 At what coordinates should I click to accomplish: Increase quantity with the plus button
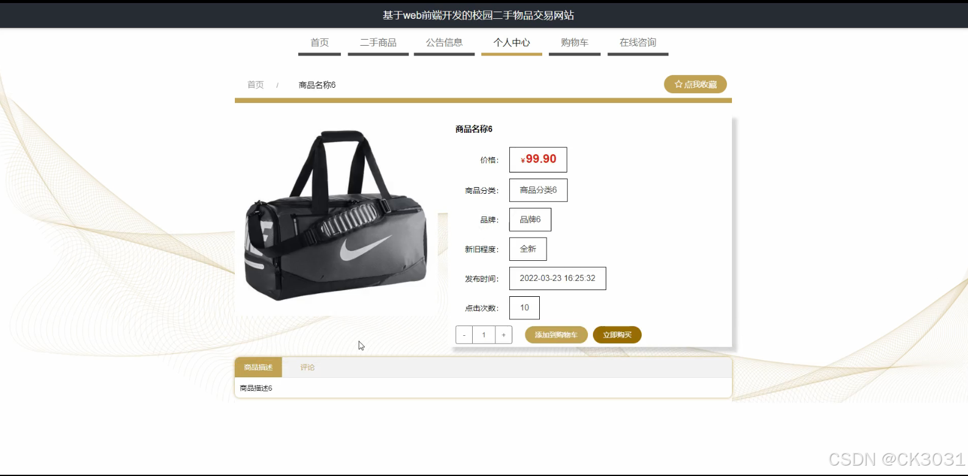503,335
